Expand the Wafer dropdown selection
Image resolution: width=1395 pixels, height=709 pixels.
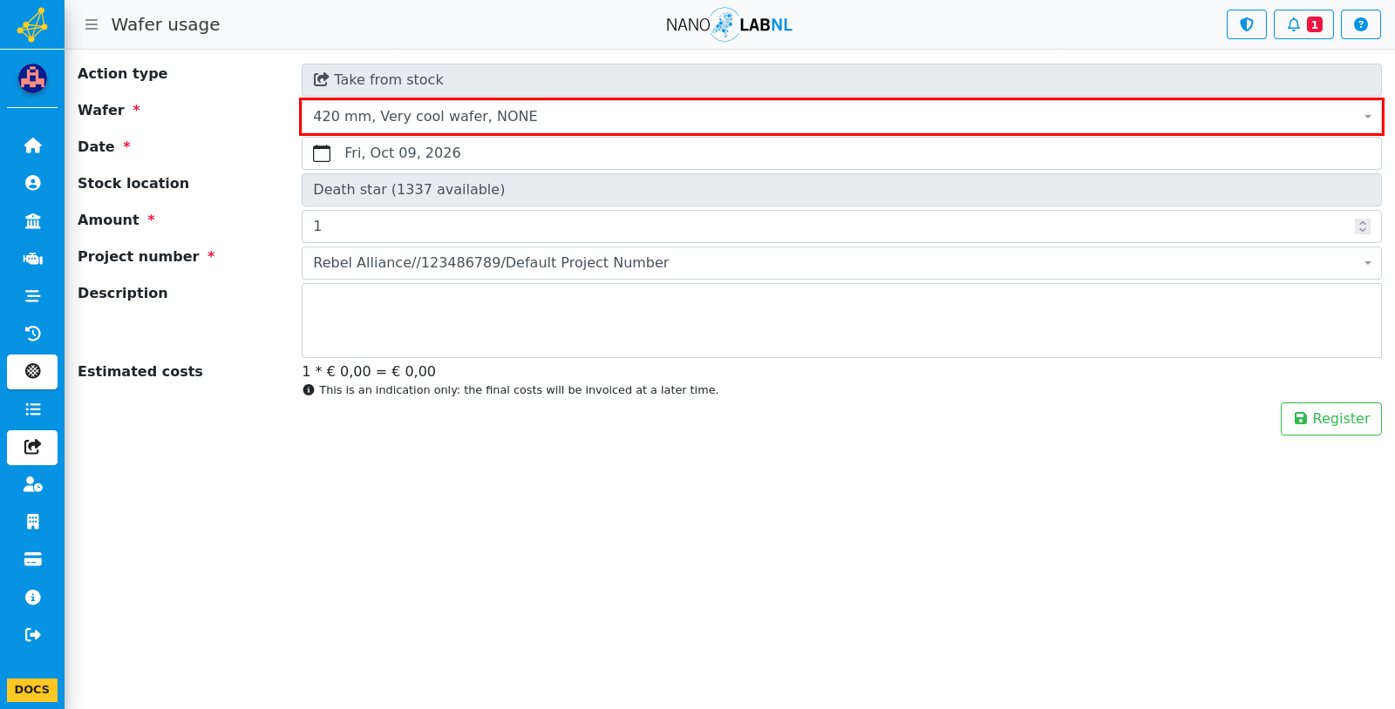[x=841, y=117]
